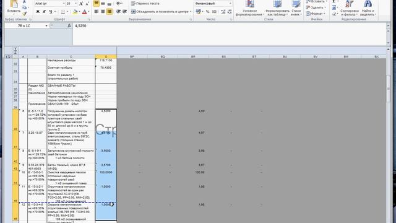This screenshot has height=223, width=396.
Task: Select column C header
Action: pos(71,56)
